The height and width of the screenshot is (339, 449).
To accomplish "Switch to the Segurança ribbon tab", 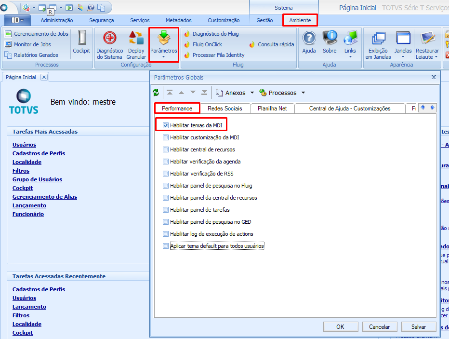I will tap(101, 20).
